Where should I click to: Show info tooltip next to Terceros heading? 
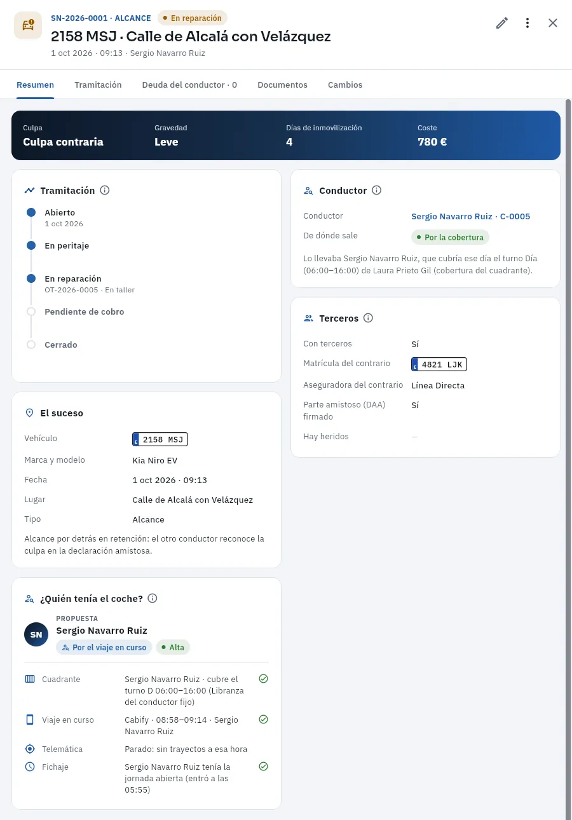[368, 318]
